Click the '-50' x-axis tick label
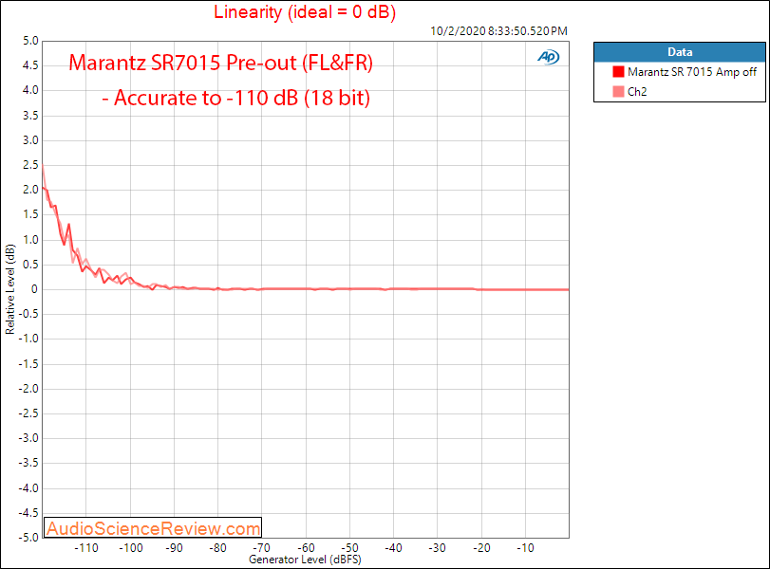The width and height of the screenshot is (770, 569). tap(349, 548)
